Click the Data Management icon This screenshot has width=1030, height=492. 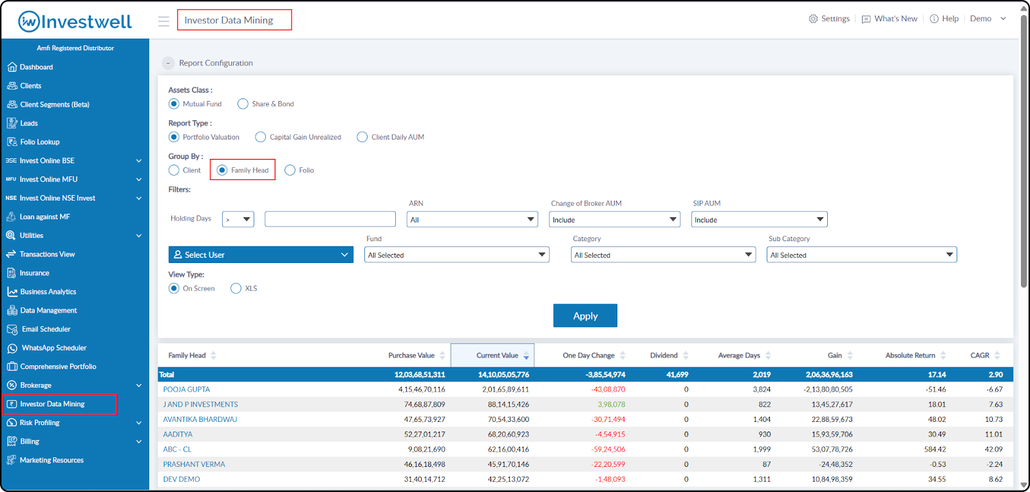pos(12,310)
